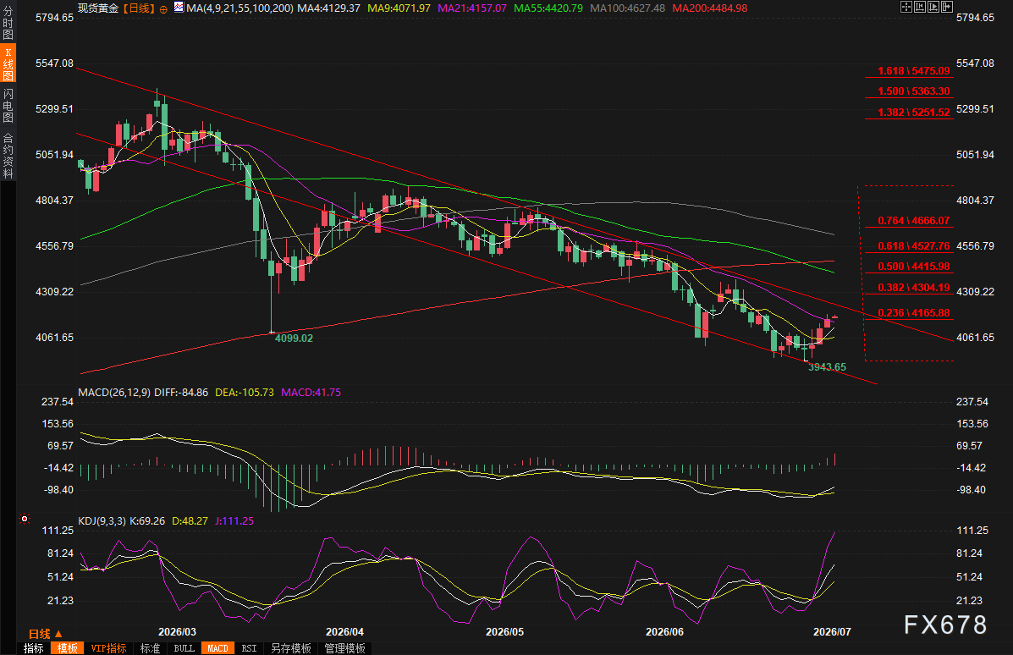Click the MA100:4627.48 value
The height and width of the screenshot is (655, 1013).
click(x=627, y=8)
